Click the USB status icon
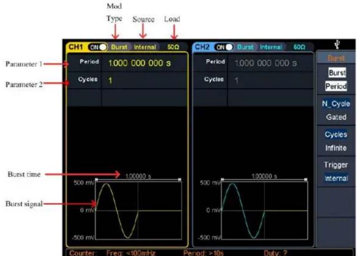This screenshot has height=256, width=357. 337,44
